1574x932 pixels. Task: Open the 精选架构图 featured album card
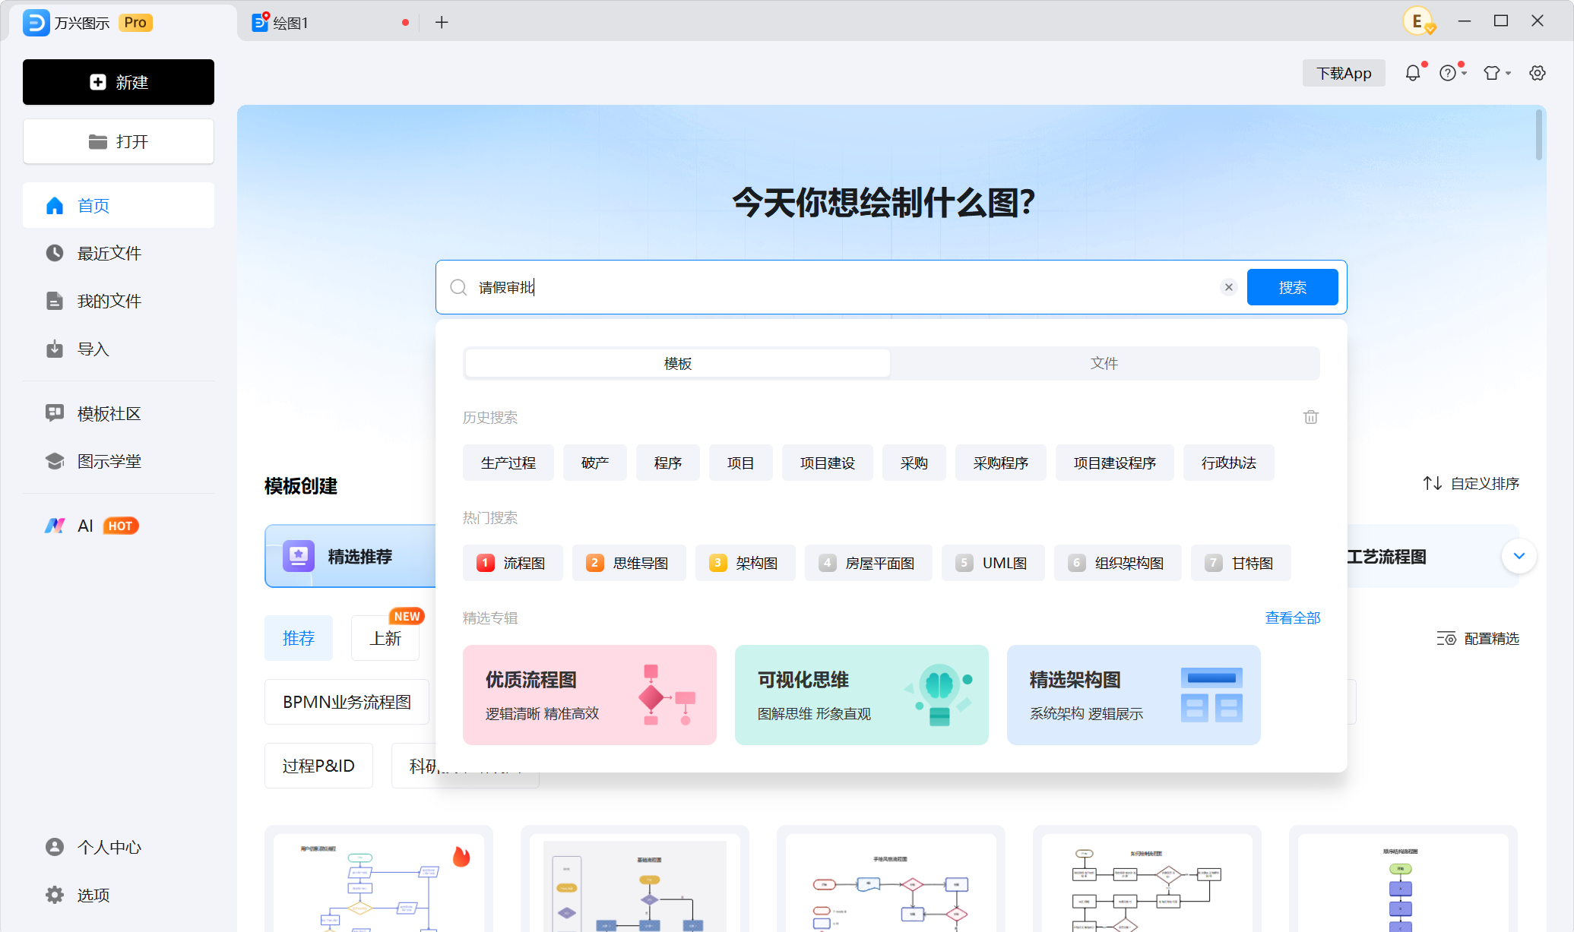[1134, 695]
